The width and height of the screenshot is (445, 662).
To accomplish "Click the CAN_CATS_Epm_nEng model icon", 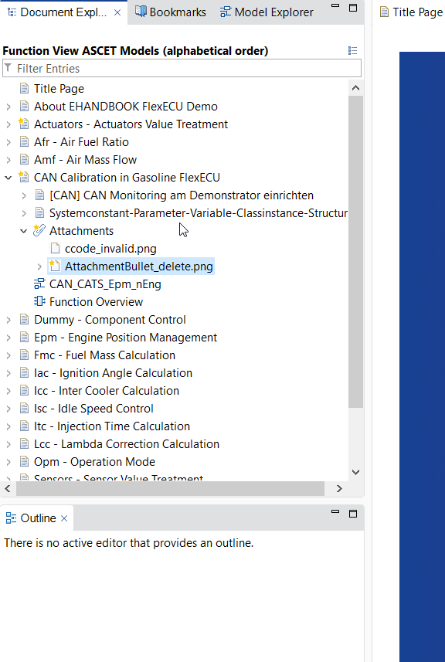I will (x=39, y=283).
